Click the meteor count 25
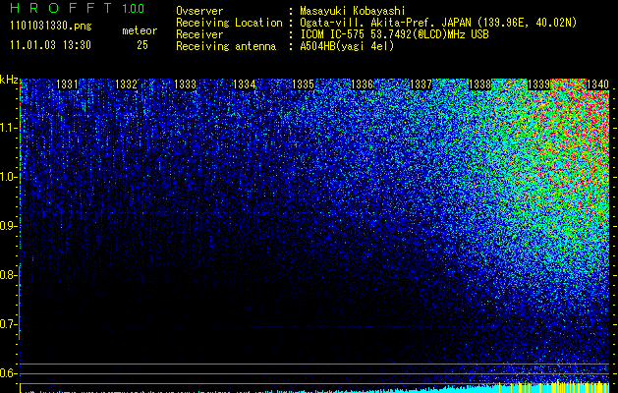 point(142,45)
